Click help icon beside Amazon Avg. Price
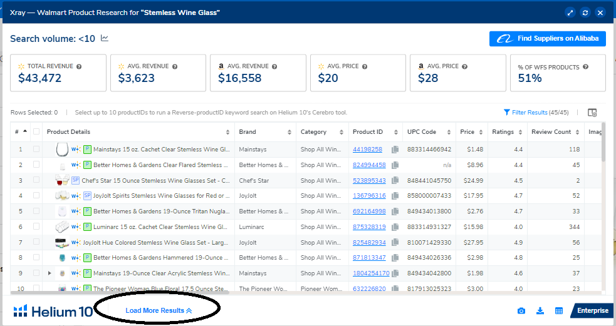 pos(465,67)
